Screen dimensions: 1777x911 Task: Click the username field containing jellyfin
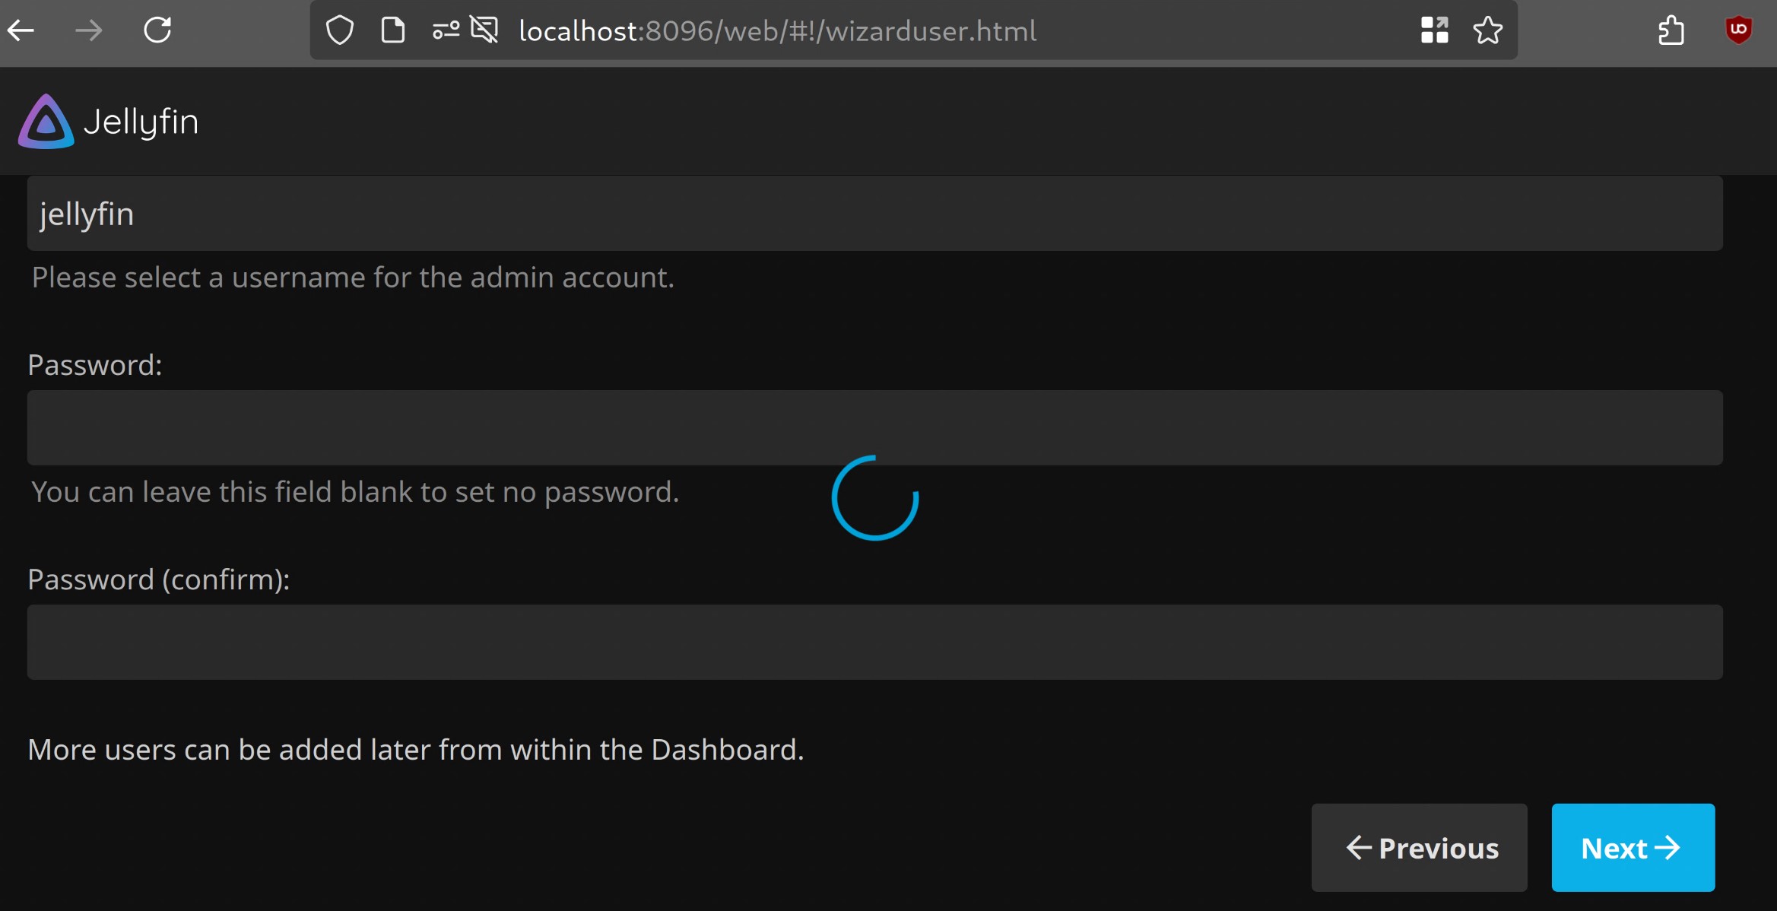pos(874,214)
